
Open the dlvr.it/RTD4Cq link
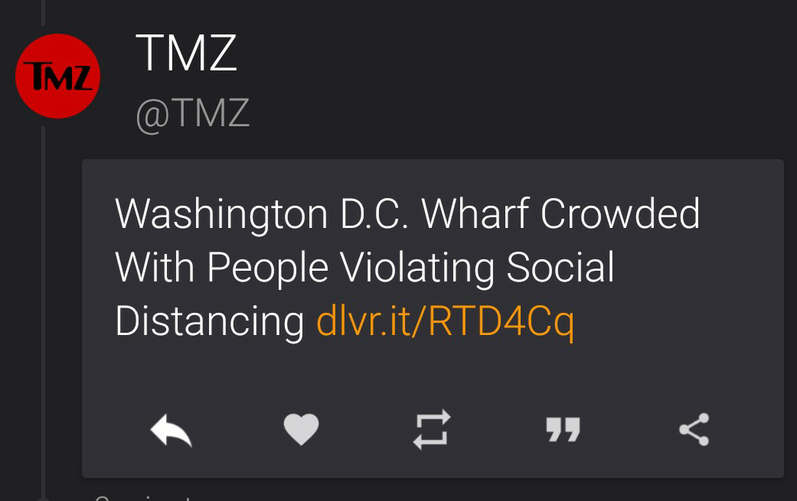pos(445,322)
